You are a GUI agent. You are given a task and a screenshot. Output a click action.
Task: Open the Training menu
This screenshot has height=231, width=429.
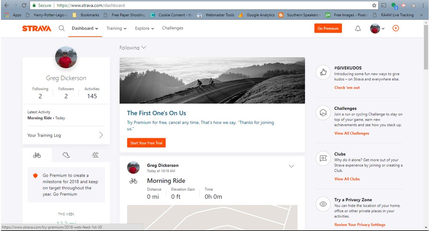point(116,28)
